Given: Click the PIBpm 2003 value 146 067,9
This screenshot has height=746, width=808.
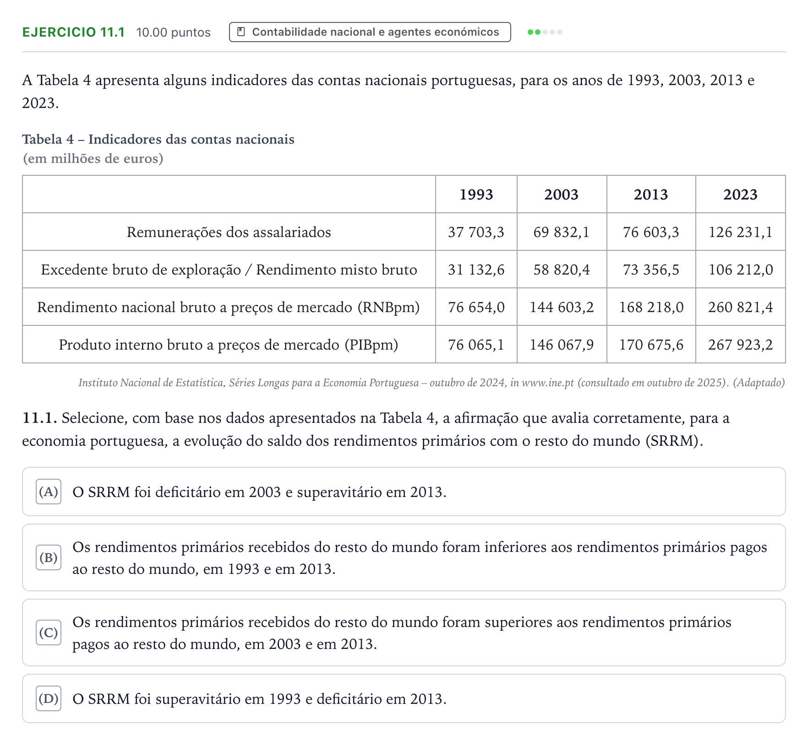Looking at the screenshot, I should coord(562,345).
